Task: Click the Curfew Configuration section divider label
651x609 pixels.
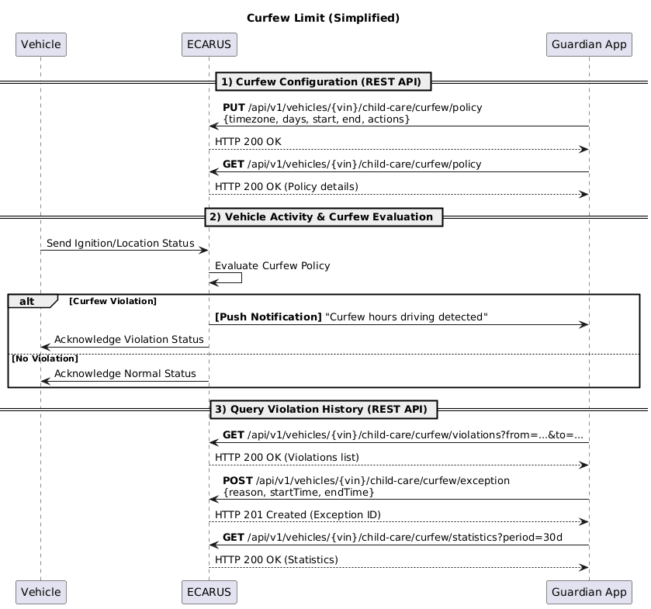Action: (324, 81)
